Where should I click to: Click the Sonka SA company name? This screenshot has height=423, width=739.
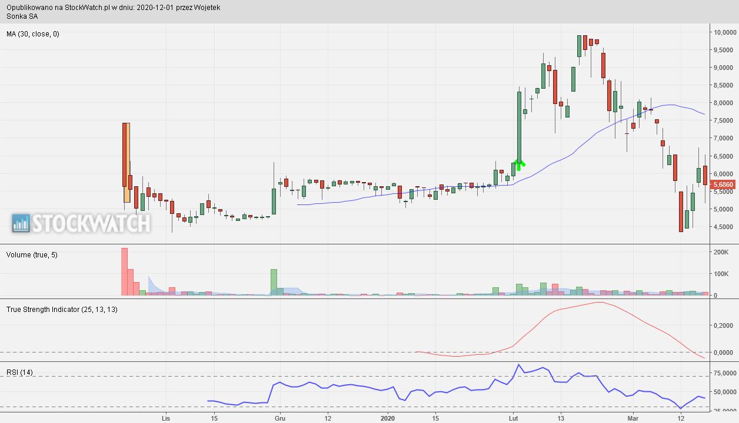point(22,16)
